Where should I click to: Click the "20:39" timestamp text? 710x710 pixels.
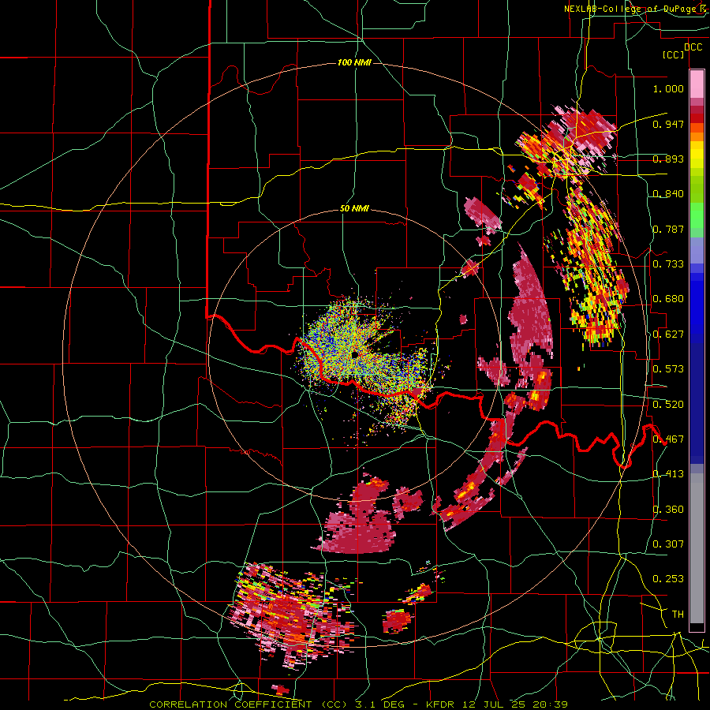[550, 704]
